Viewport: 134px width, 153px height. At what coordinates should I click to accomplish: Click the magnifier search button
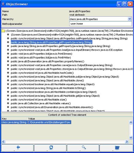[83, 148]
